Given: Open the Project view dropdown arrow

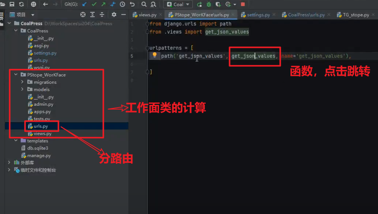Looking at the screenshot, I should (x=33, y=15).
